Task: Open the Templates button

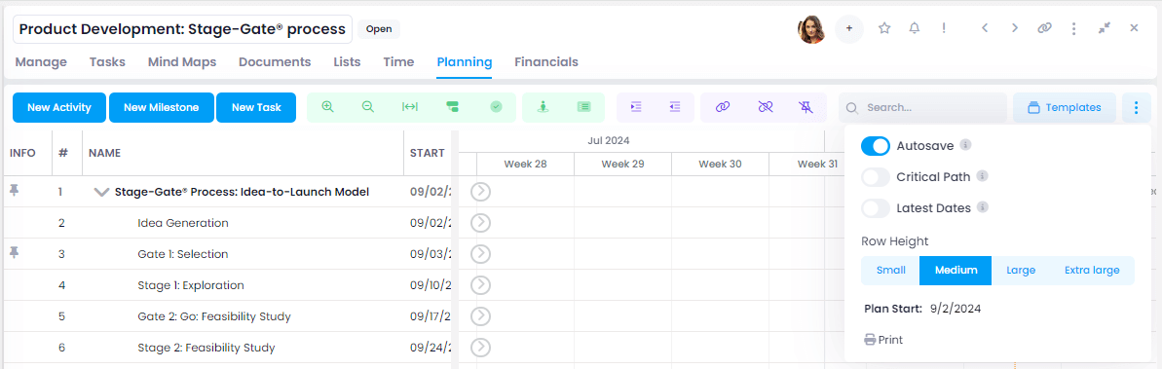Action: pyautogui.click(x=1065, y=107)
